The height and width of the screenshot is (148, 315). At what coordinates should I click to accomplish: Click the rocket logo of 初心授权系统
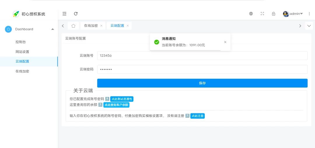16,14
